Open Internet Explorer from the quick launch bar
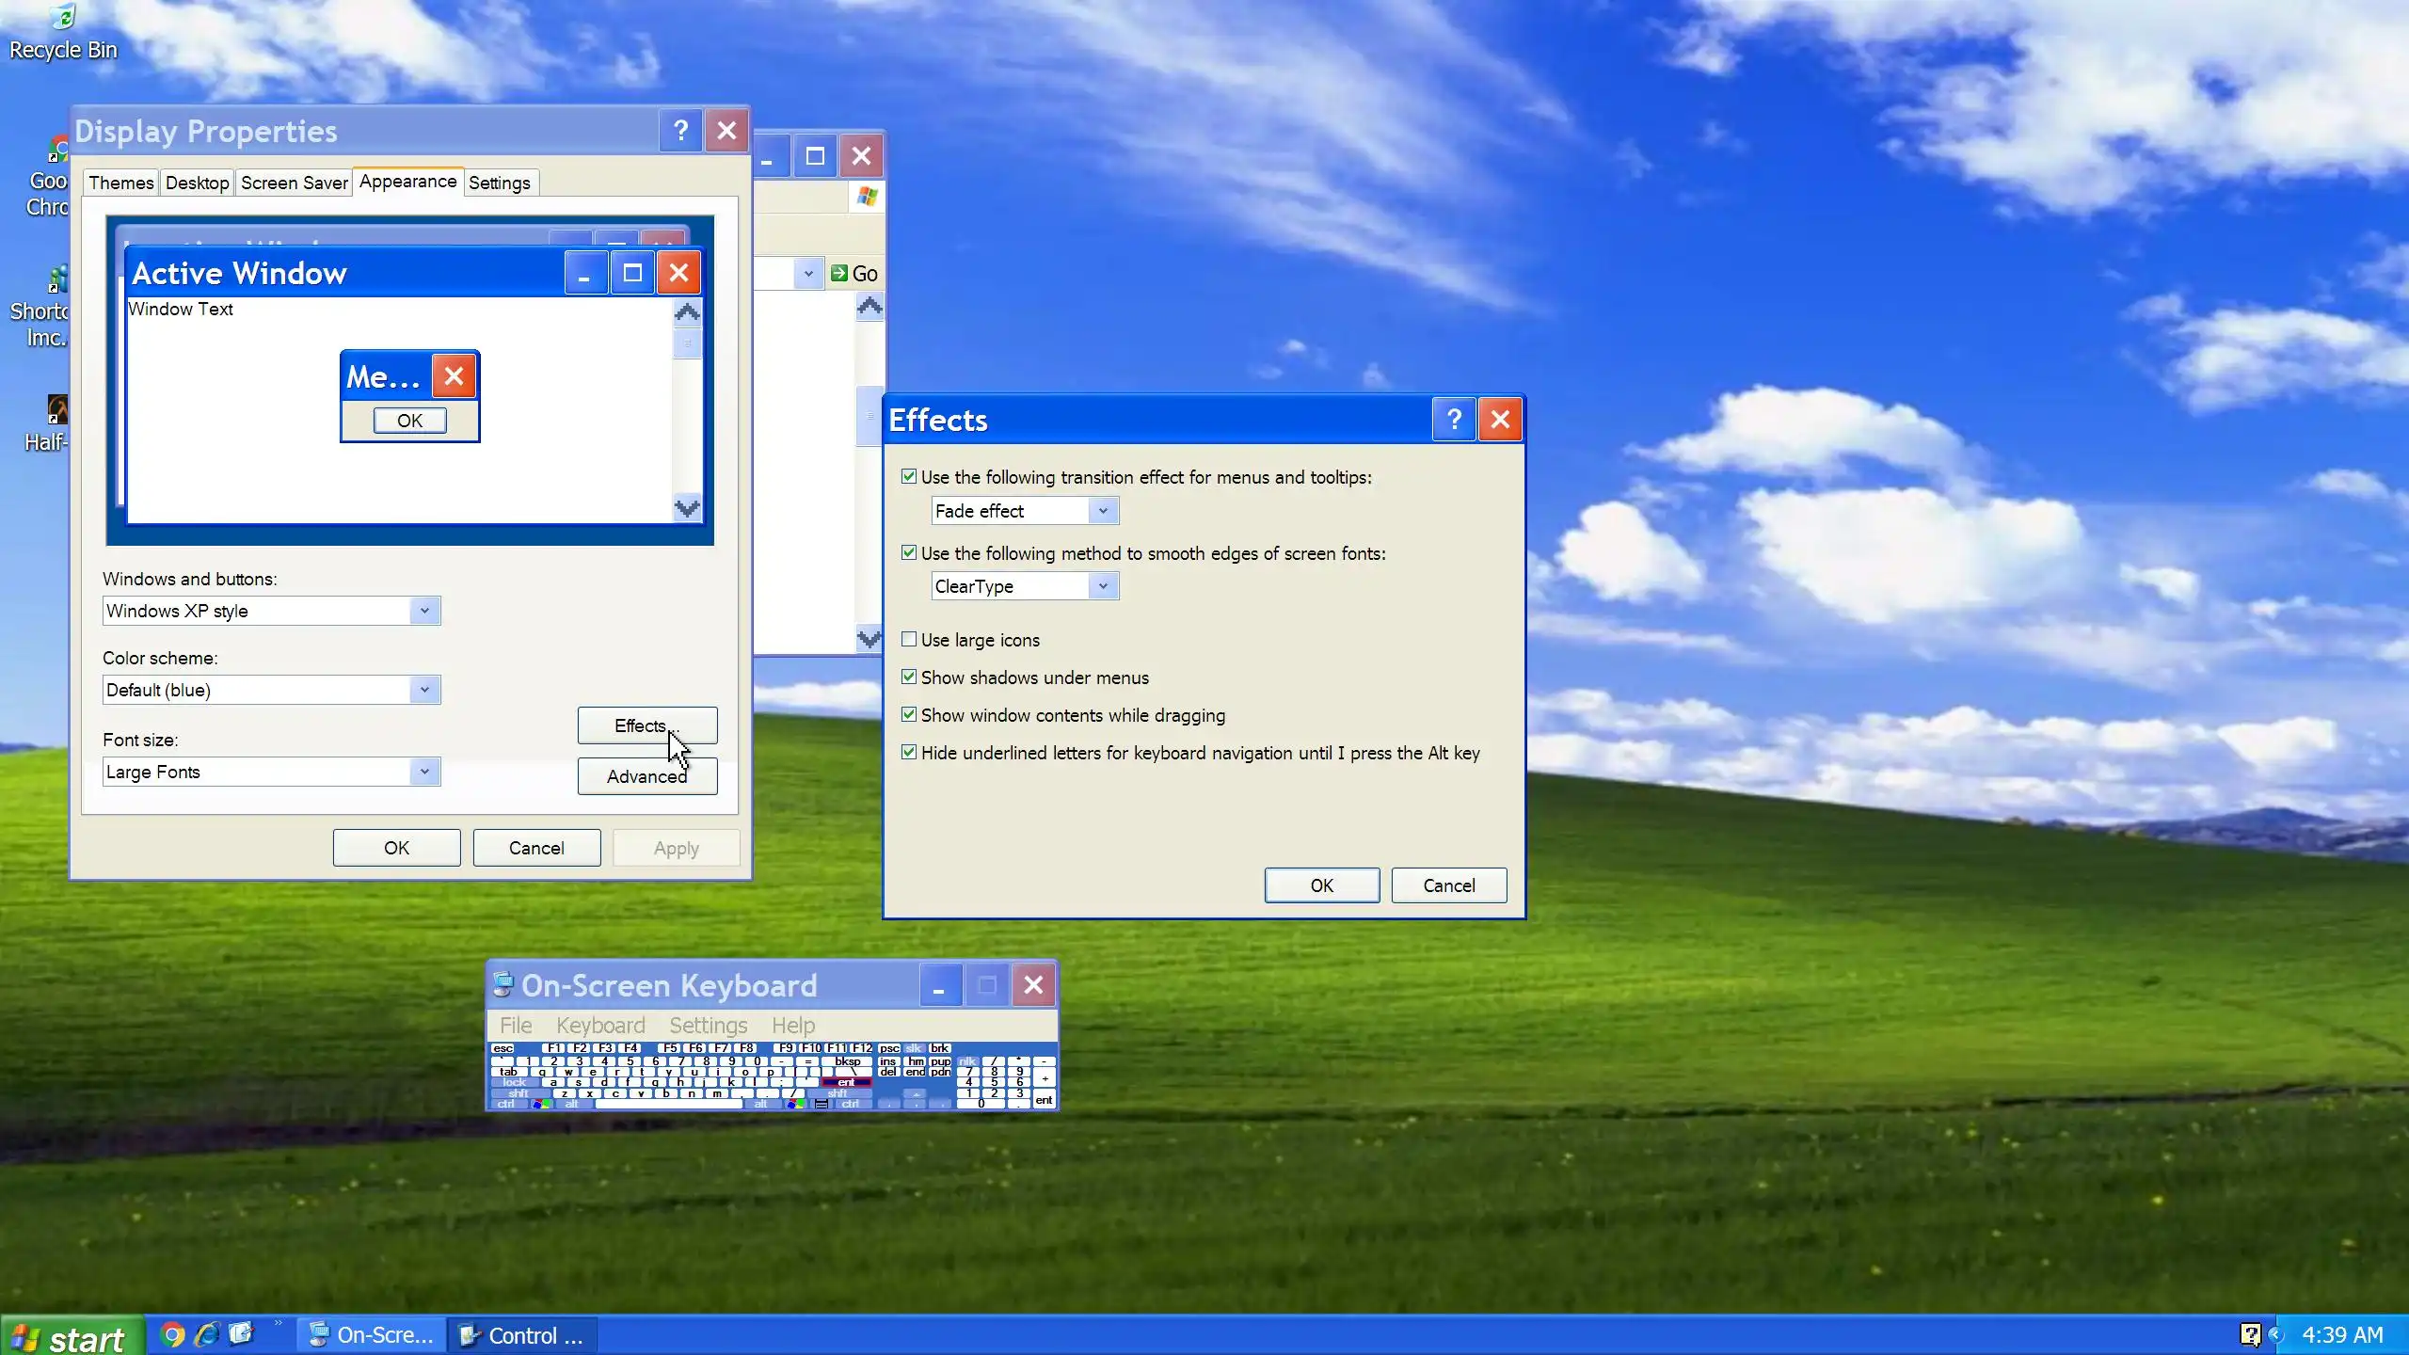 coord(207,1334)
